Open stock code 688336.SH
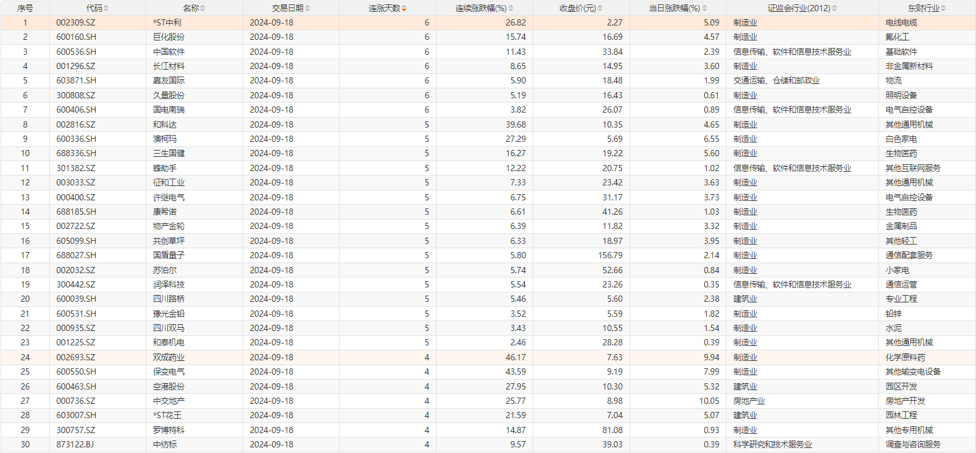Image resolution: width=976 pixels, height=453 pixels. pyautogui.click(x=77, y=153)
